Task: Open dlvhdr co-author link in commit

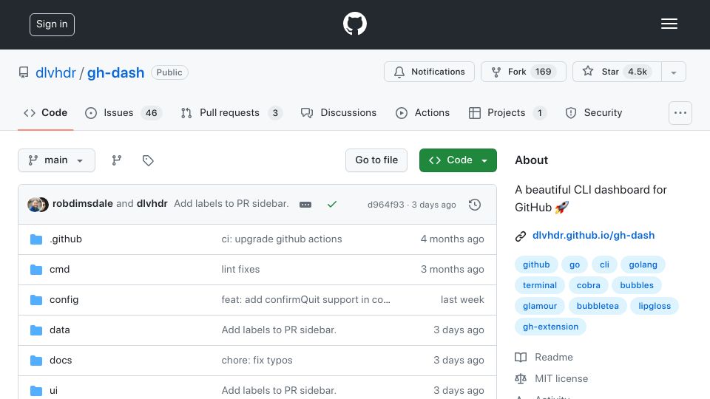Action: click(x=152, y=204)
